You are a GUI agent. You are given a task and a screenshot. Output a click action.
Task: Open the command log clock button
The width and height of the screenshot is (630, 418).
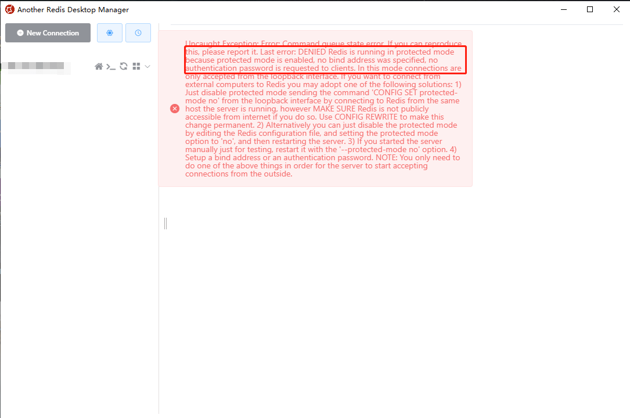click(138, 33)
